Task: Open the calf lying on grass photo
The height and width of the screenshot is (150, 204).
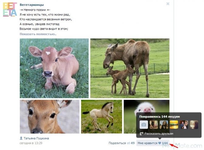Action: point(54,68)
